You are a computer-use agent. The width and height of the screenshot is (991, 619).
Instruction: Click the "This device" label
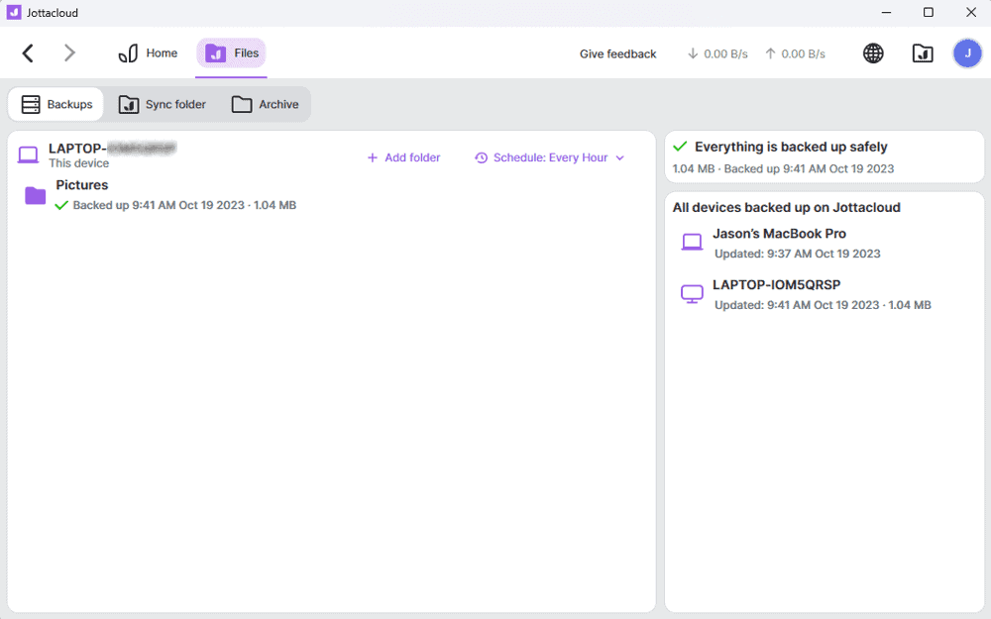click(x=79, y=163)
